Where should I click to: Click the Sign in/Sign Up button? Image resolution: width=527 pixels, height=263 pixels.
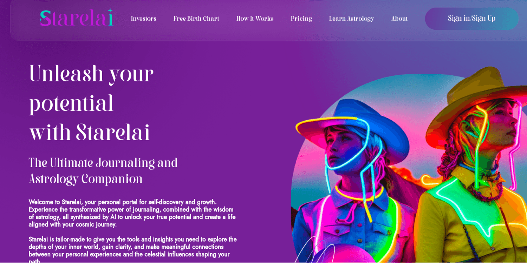(x=471, y=19)
